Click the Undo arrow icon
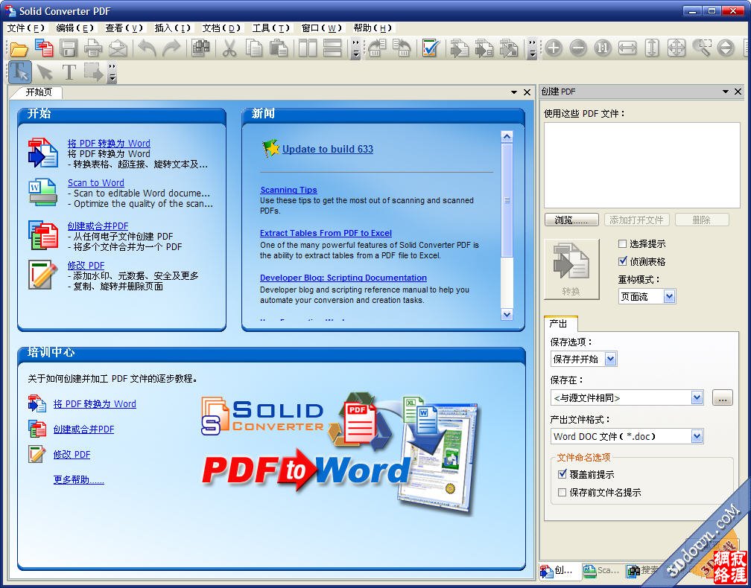The width and height of the screenshot is (751, 588). pos(147,48)
